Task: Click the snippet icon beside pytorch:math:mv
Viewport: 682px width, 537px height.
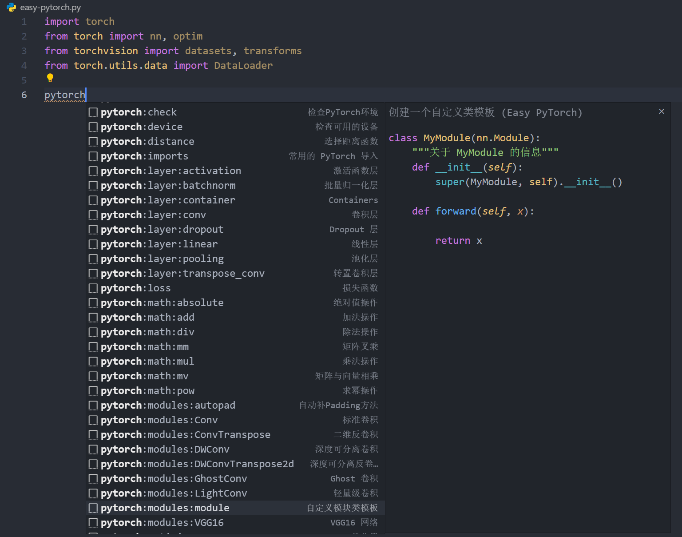Action: click(93, 376)
